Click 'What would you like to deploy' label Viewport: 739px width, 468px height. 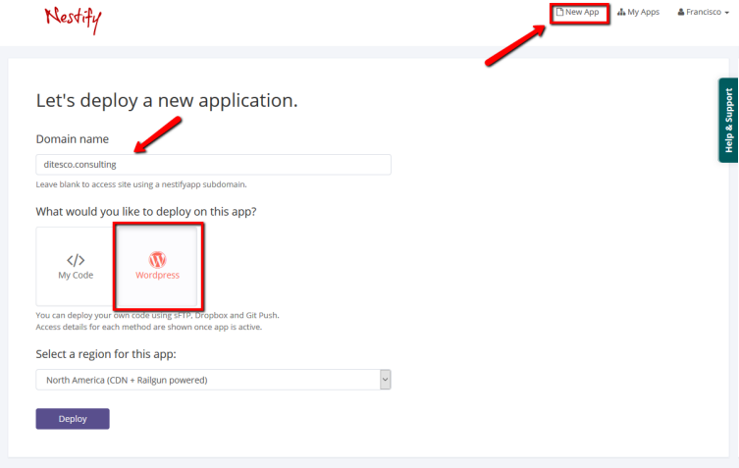point(146,212)
